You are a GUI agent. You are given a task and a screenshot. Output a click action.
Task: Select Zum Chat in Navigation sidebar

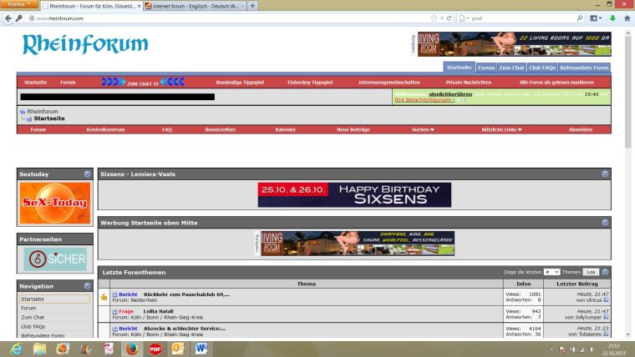tap(33, 317)
